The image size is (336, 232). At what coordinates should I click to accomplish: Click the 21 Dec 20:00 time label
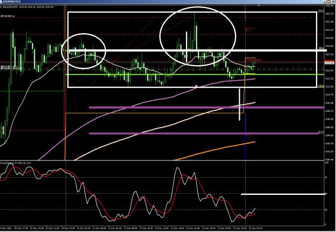pyautogui.click(x=225, y=228)
